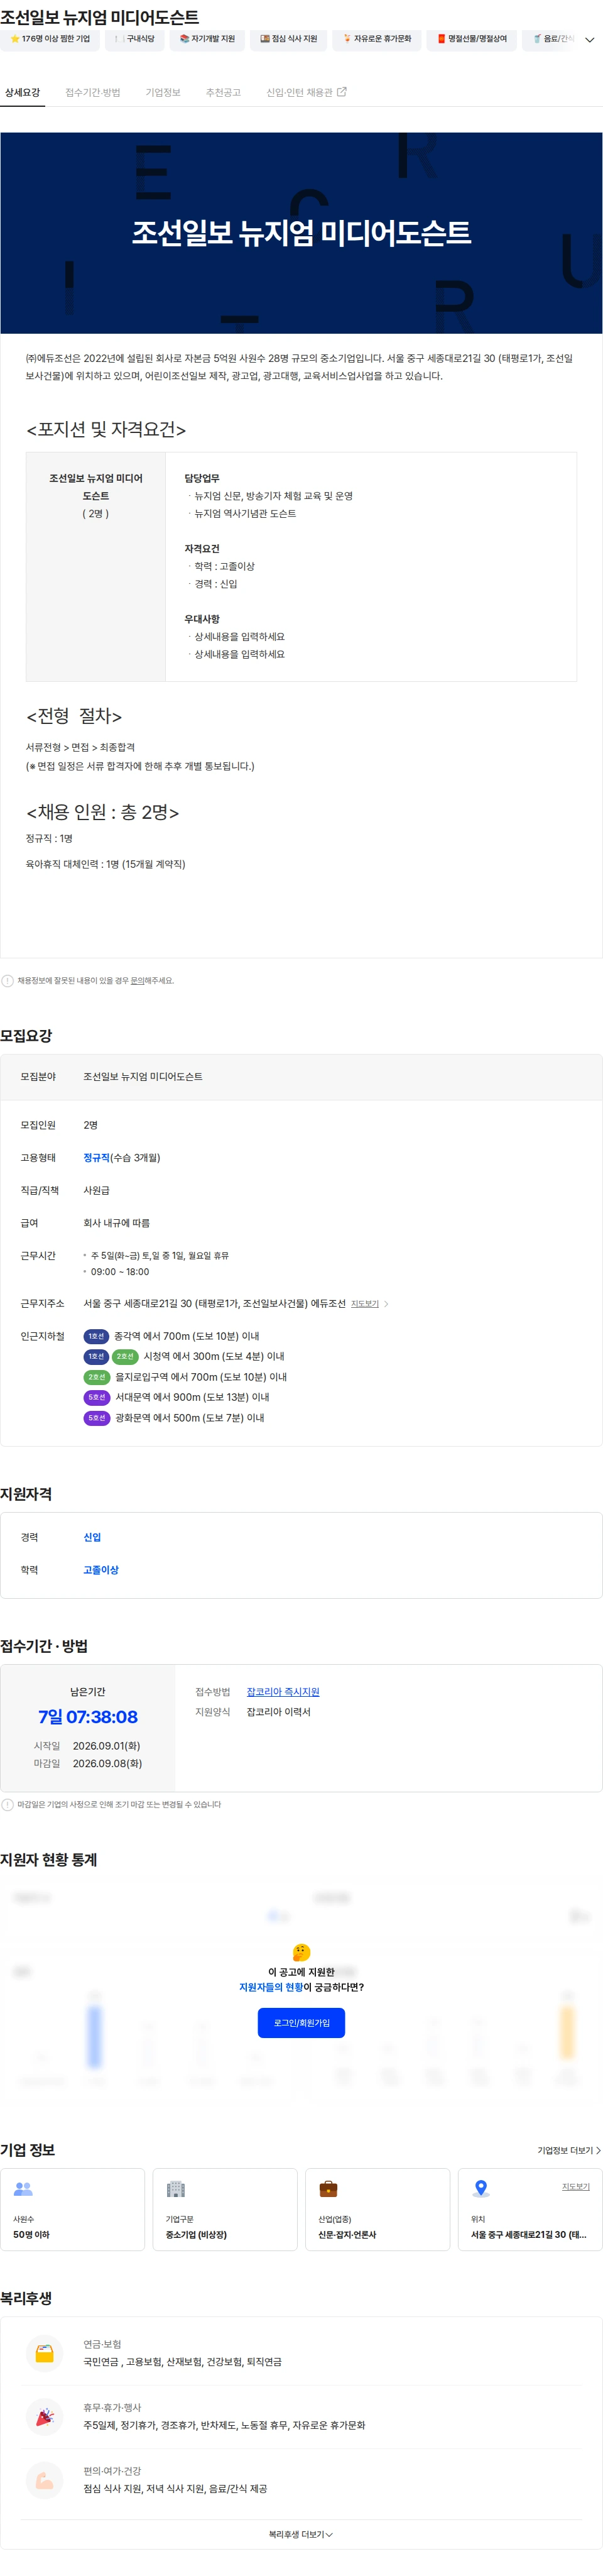The image size is (603, 2576).
Task: Click the building icon in 기업구분 card
Action: 176,2189
